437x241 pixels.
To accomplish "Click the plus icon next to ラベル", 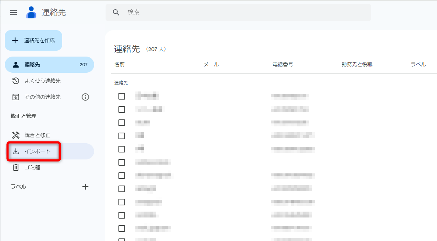I will pos(85,186).
